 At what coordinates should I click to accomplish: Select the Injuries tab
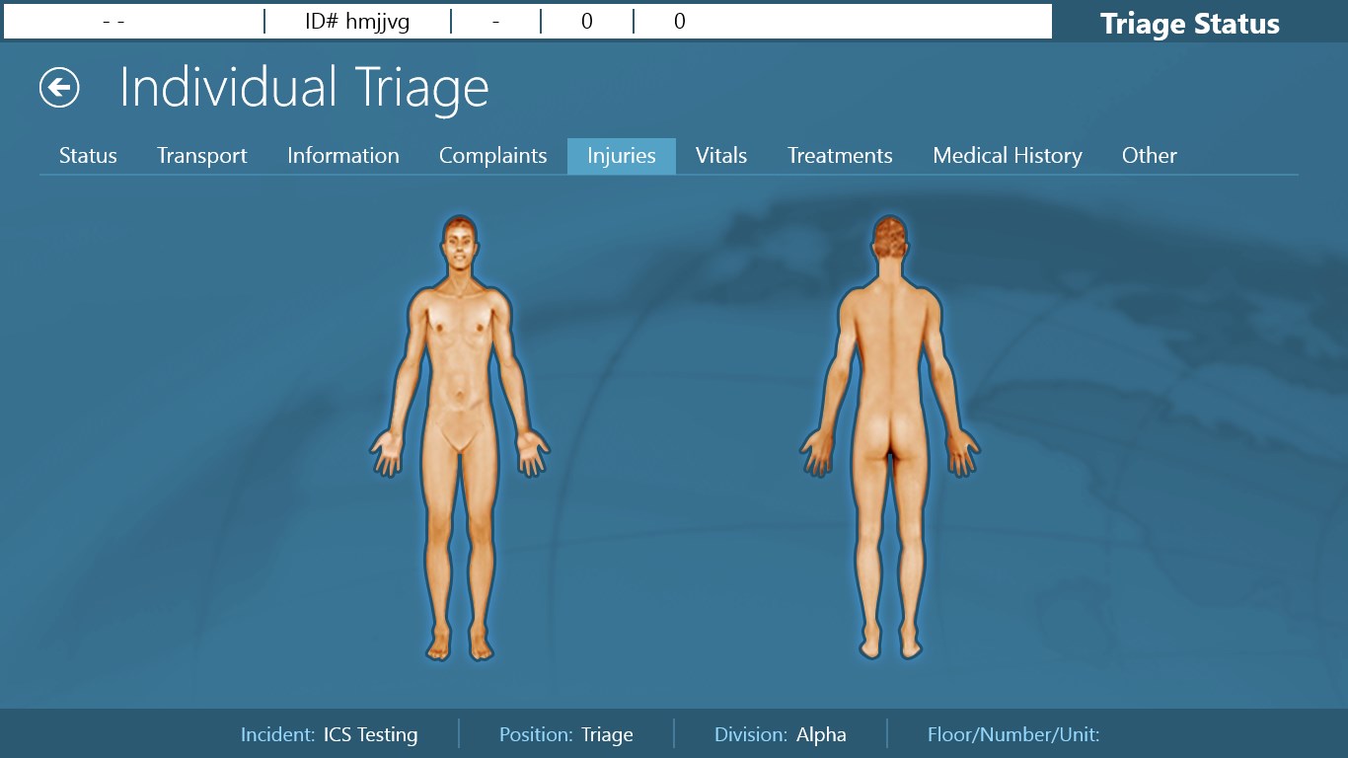click(621, 156)
